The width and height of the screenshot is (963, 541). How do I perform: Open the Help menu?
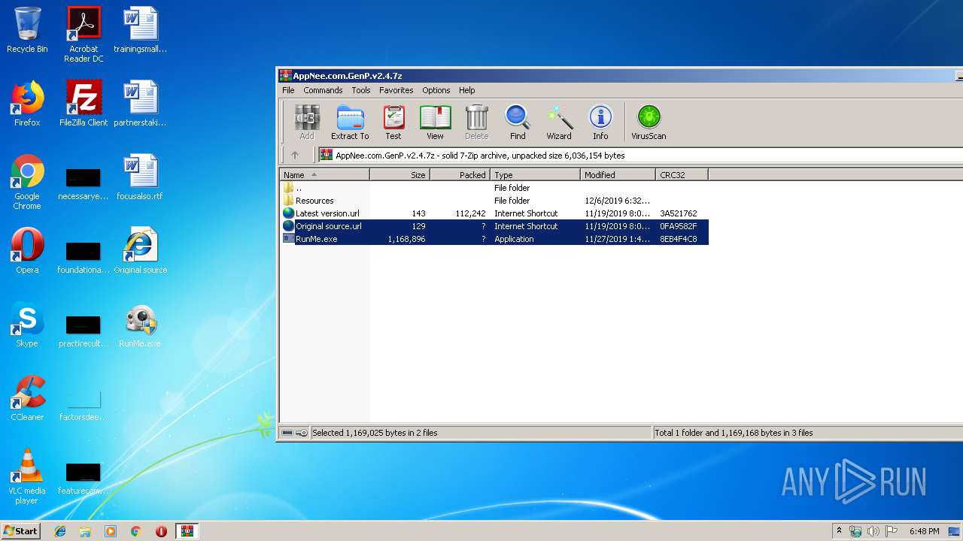[x=467, y=90]
